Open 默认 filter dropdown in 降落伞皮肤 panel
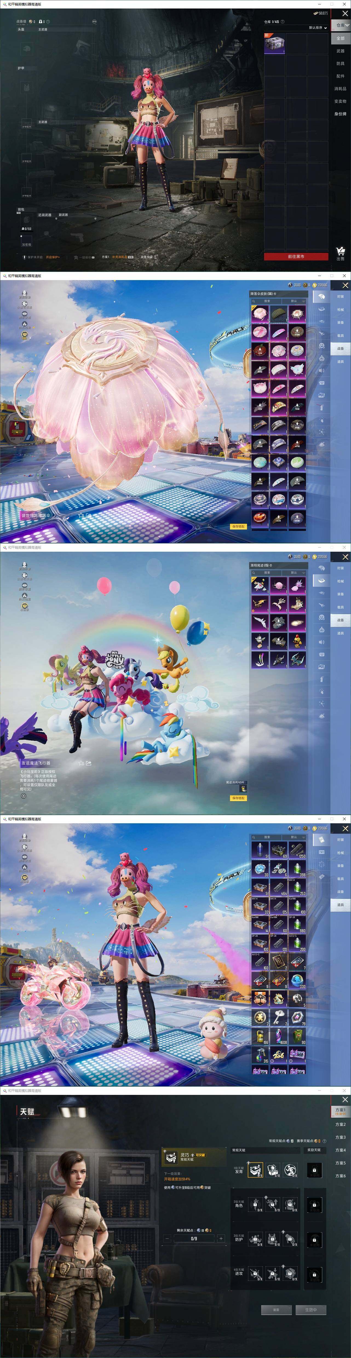This screenshot has width=351, height=1358. point(295,301)
